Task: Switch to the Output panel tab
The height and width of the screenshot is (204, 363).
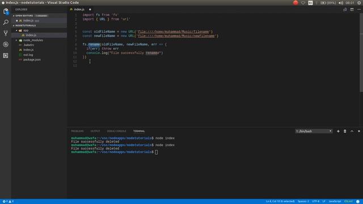Action: [x=95, y=131]
